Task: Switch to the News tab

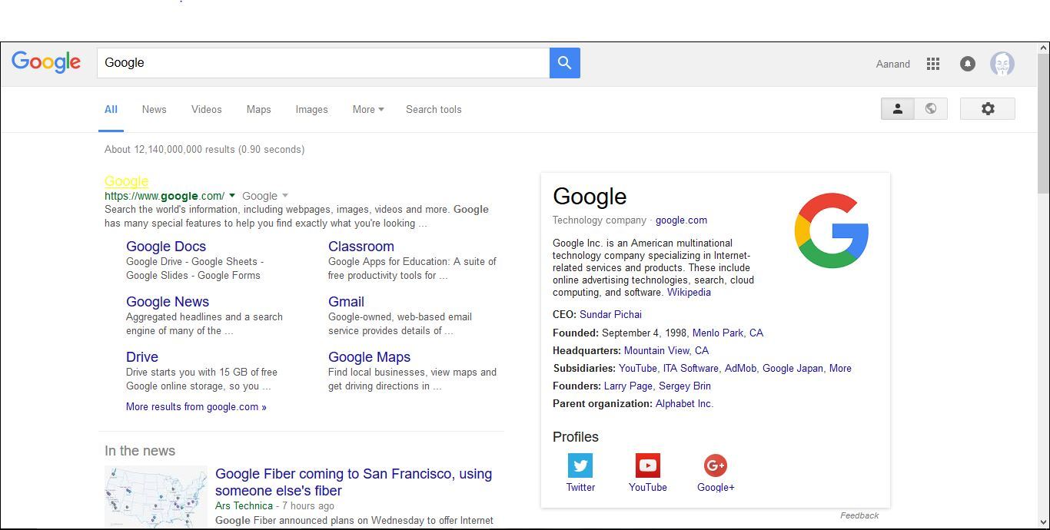Action: [154, 109]
